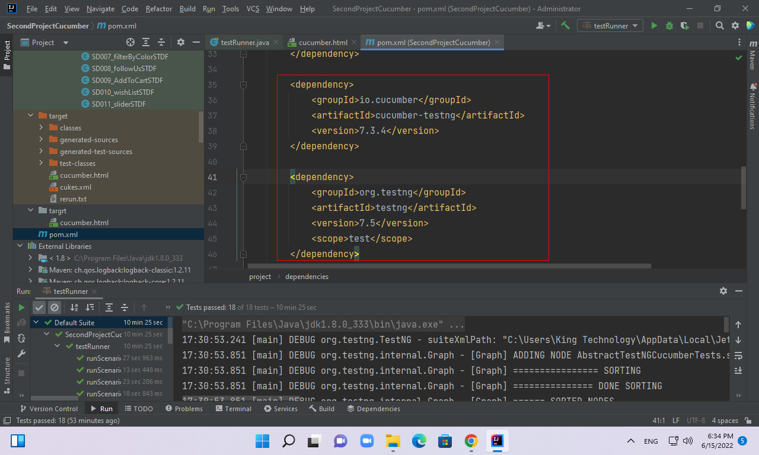Image resolution: width=759 pixels, height=455 pixels.
Task: Sort test results alphabetically
Action: coord(74,307)
